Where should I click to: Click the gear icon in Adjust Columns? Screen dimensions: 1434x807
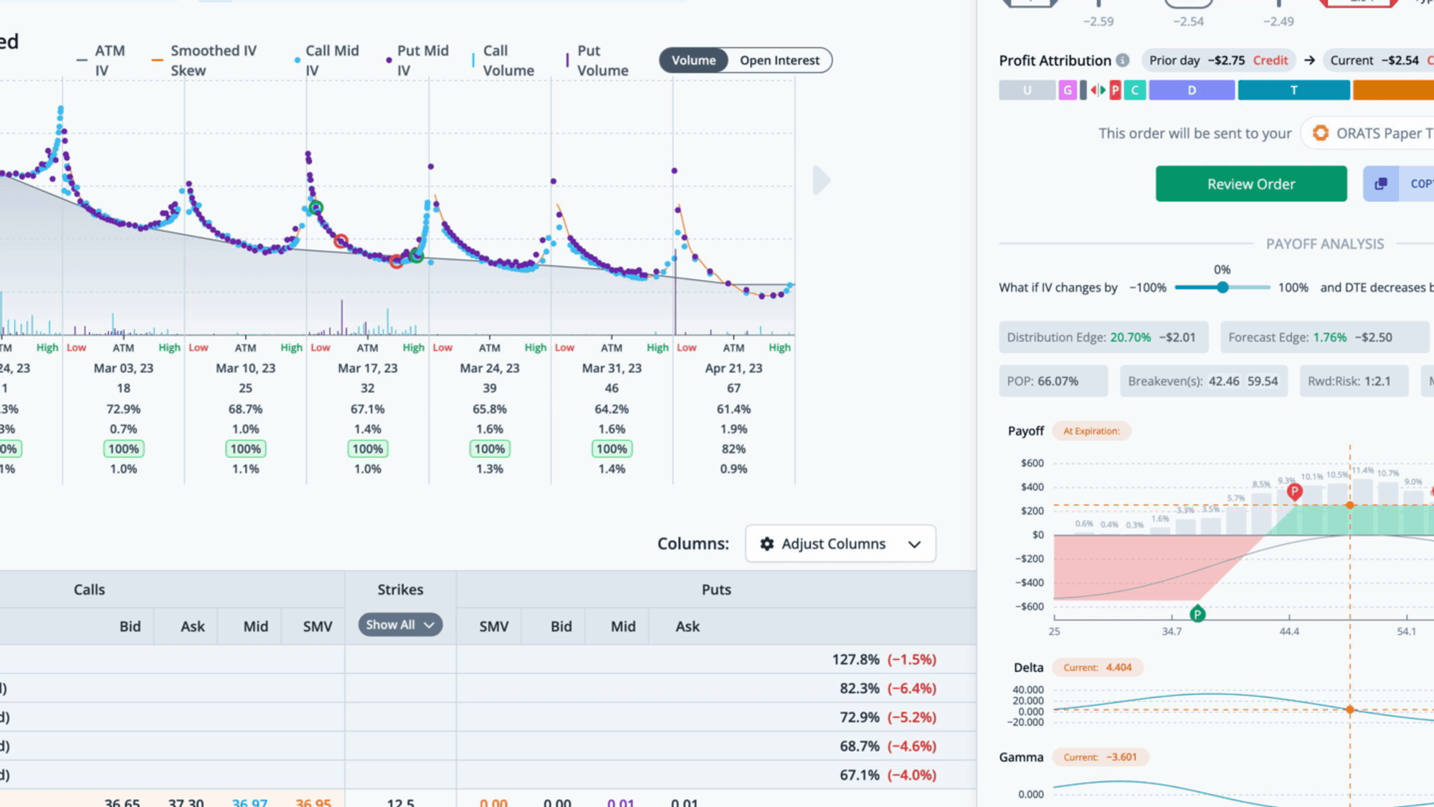tap(766, 544)
